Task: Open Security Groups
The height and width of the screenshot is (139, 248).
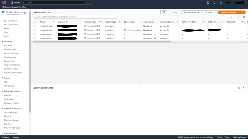Action: (10, 112)
